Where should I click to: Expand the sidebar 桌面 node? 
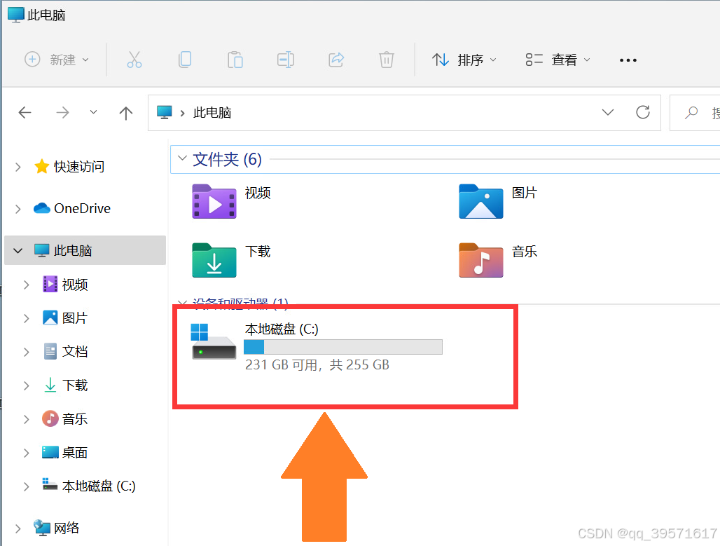click(26, 453)
